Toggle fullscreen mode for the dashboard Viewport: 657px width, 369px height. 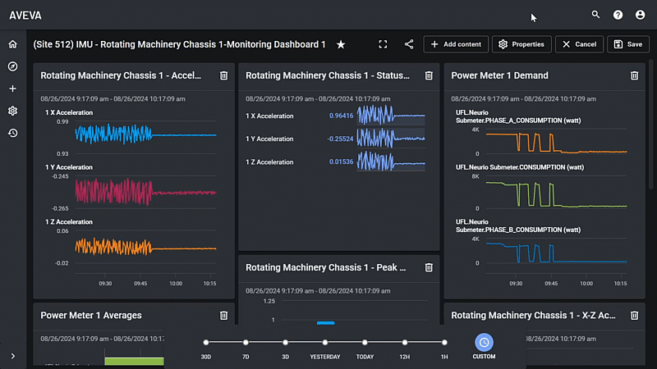point(383,44)
